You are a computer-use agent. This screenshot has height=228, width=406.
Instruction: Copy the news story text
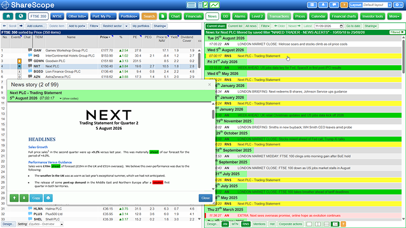(36, 198)
